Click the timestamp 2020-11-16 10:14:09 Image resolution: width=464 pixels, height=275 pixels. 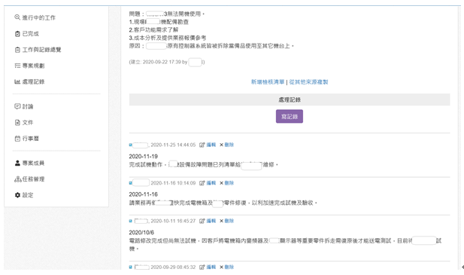(x=173, y=183)
